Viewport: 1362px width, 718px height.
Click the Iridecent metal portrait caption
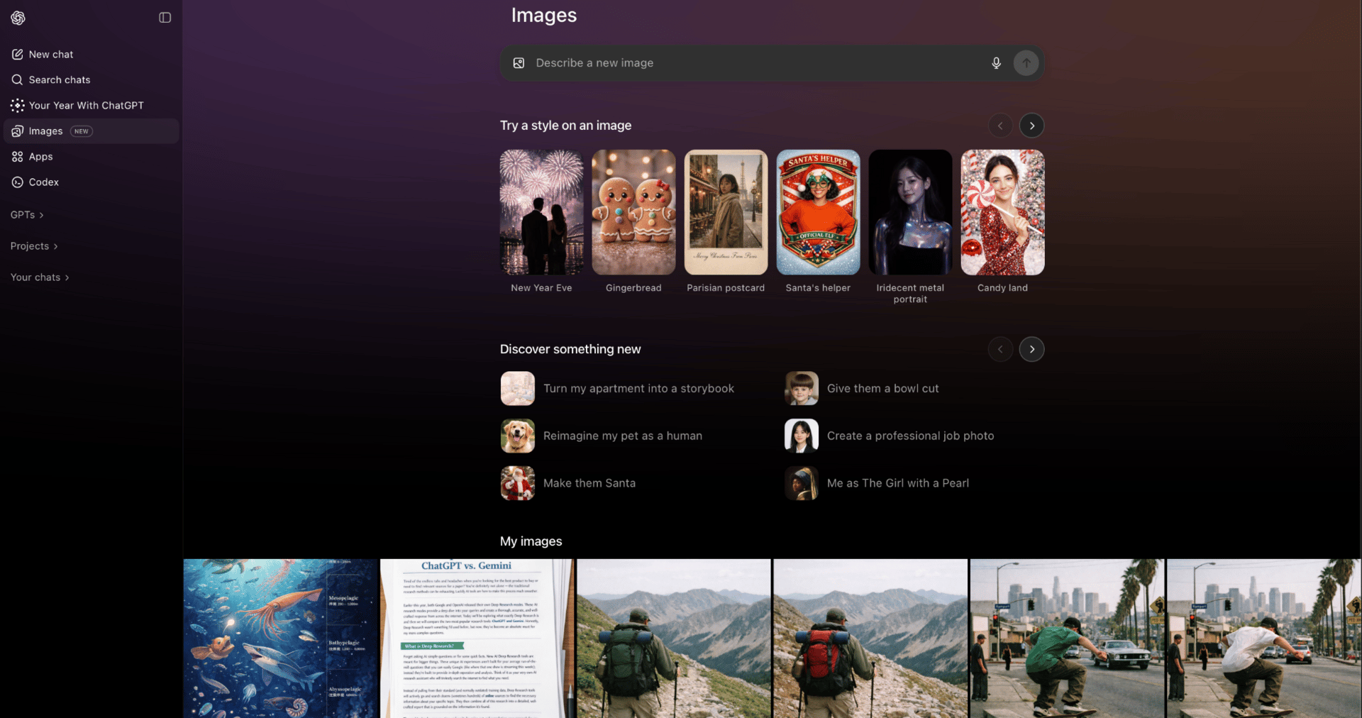[x=910, y=294]
